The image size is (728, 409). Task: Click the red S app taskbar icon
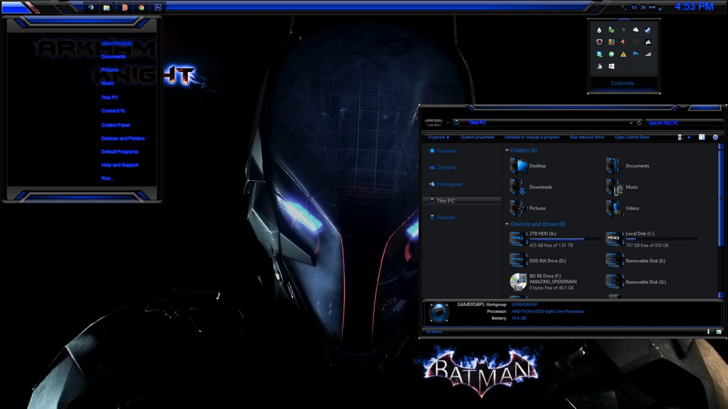point(124,7)
